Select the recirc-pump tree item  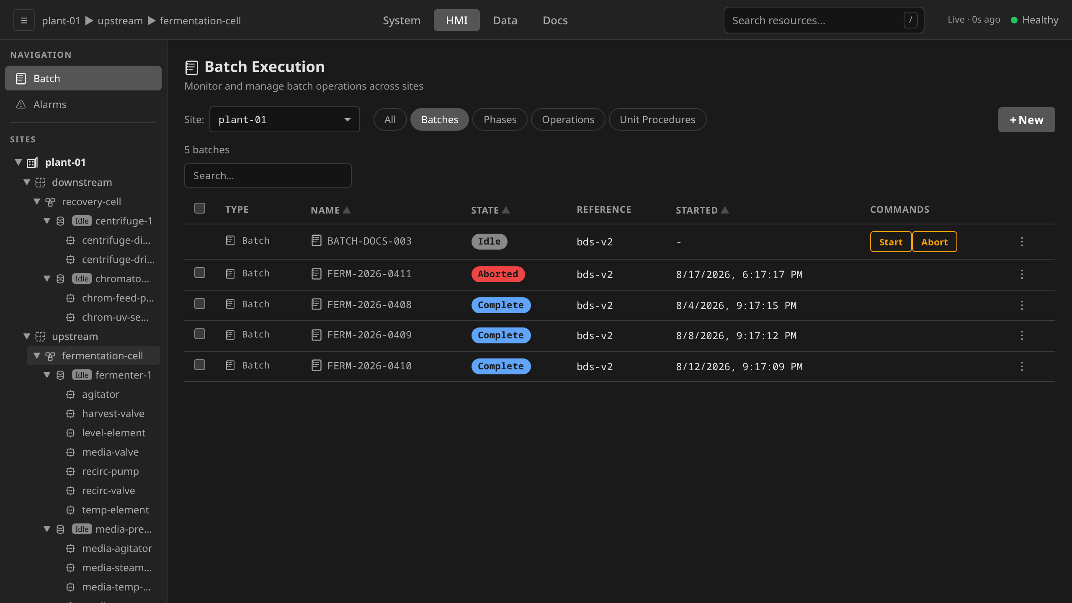click(110, 472)
